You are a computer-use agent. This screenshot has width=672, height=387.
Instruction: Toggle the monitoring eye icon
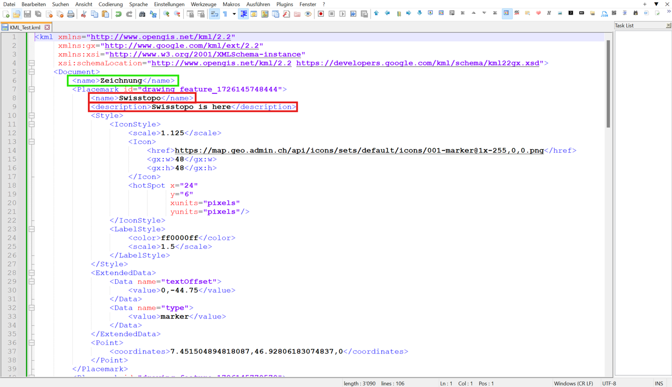coord(308,14)
